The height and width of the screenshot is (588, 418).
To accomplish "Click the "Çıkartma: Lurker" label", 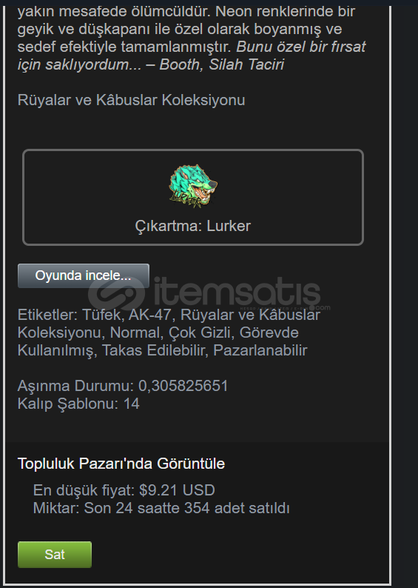I will pos(193,226).
